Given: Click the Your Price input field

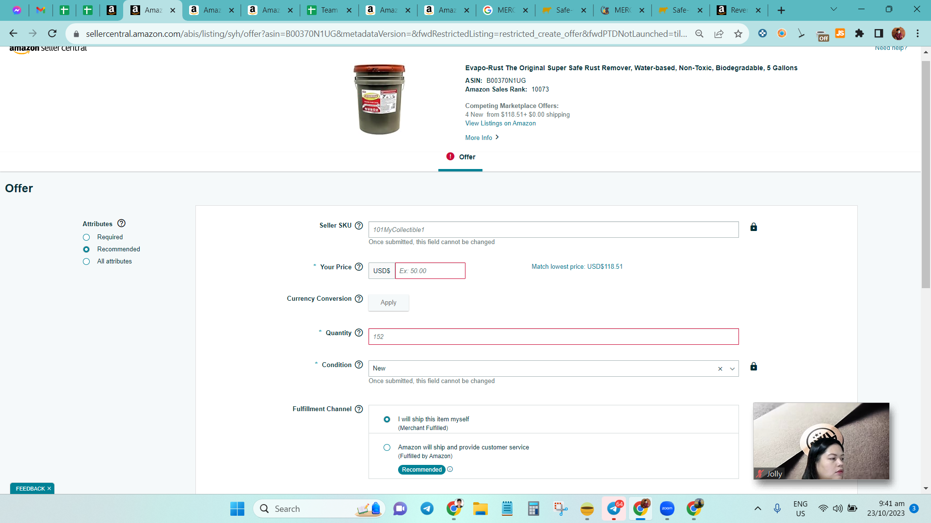Looking at the screenshot, I should [430, 271].
